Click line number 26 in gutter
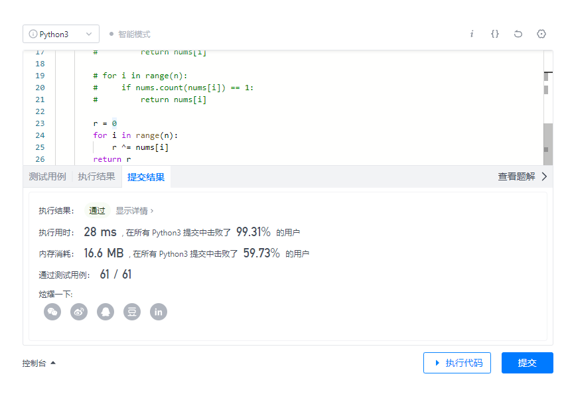566x398 pixels. pyautogui.click(x=40, y=159)
